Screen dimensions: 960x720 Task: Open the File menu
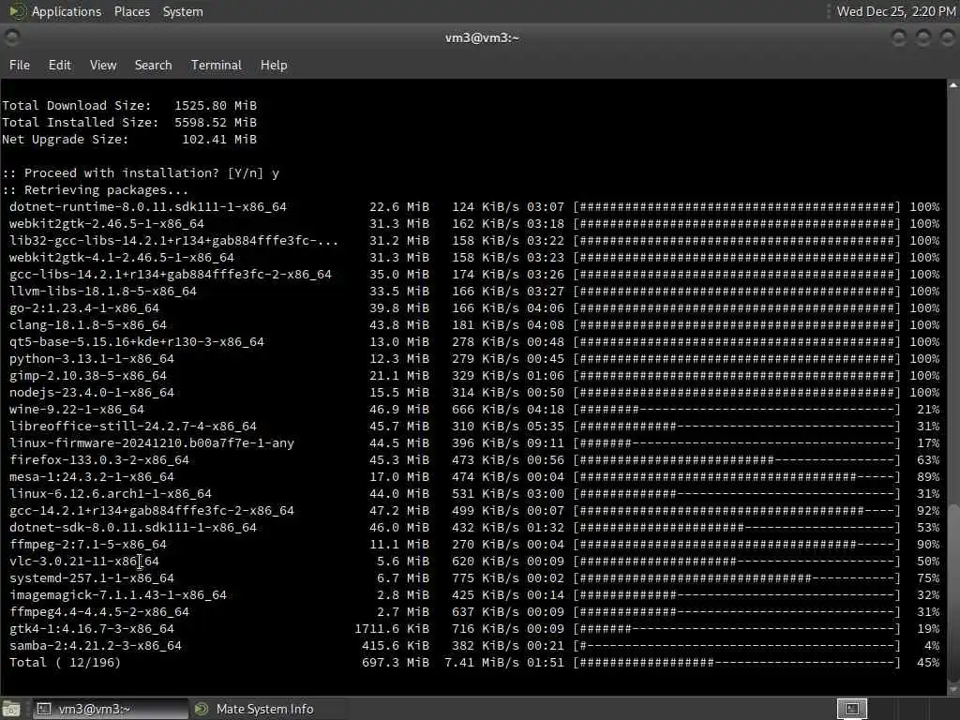(20, 65)
